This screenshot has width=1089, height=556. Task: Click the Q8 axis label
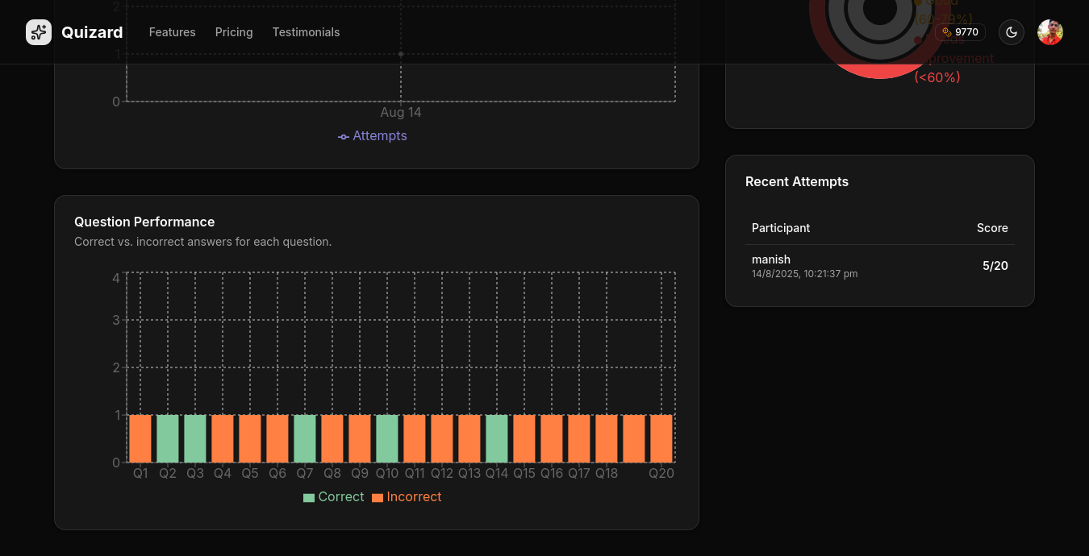[x=332, y=474]
